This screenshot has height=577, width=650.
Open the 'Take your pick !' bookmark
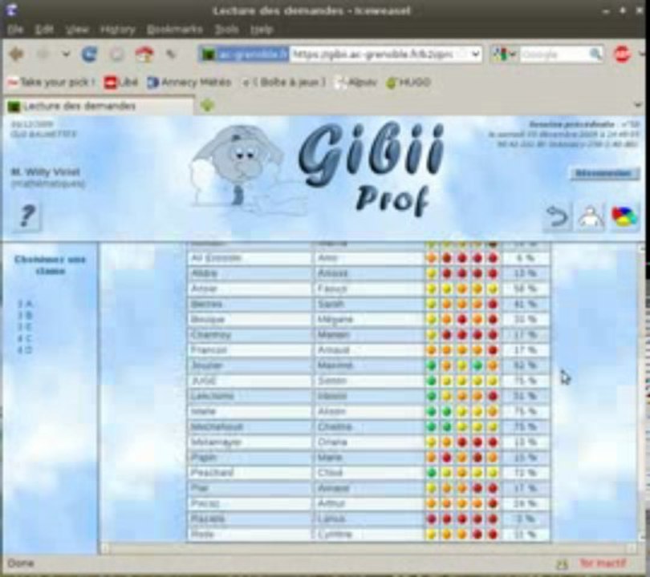coord(52,83)
